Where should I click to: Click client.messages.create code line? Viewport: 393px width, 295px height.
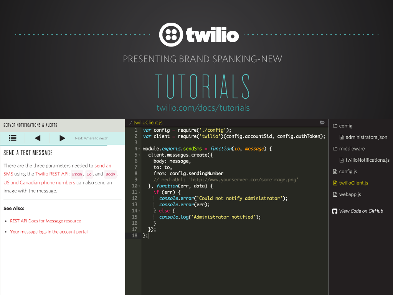click(180, 155)
